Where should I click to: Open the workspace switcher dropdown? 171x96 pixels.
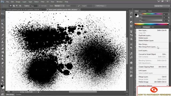pos(162,6)
